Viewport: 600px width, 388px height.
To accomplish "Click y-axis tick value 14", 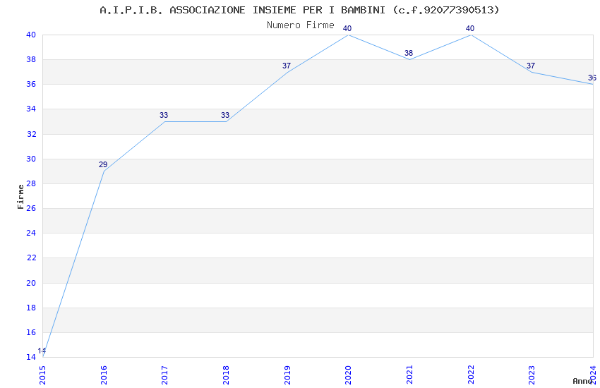I will pyautogui.click(x=31, y=357).
